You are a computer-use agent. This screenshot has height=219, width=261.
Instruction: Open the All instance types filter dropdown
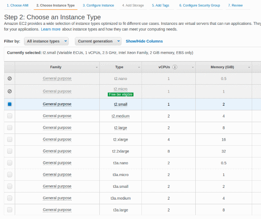pyautogui.click(x=46, y=41)
